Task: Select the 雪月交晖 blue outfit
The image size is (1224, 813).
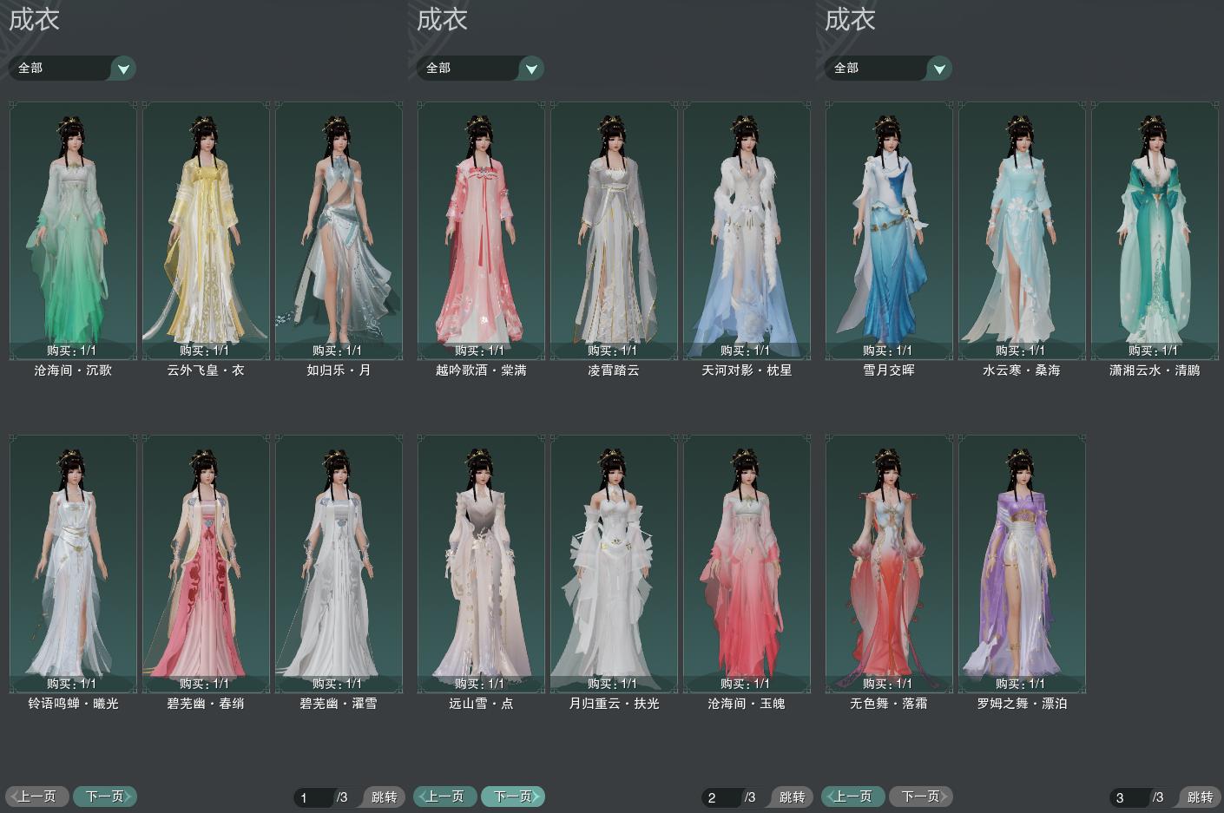Action: (889, 230)
